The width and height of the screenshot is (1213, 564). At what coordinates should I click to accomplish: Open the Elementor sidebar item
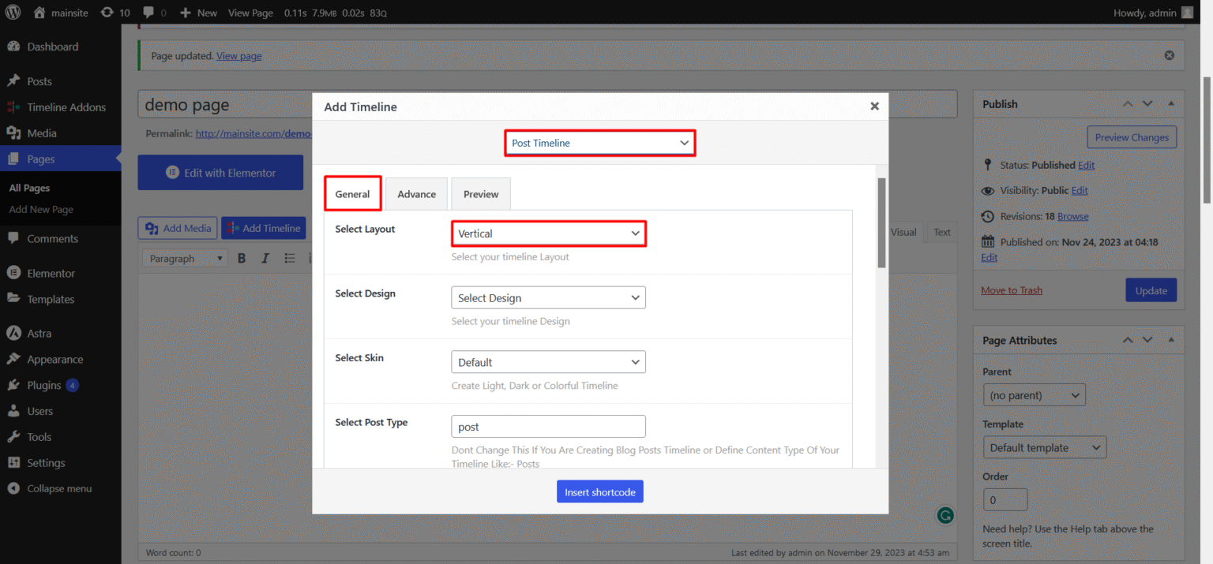(49, 272)
